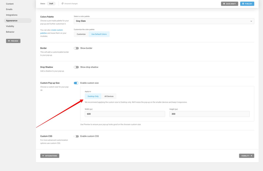Choose Desktop Only apply option
Screen dimensions: 263x171
click(x=93, y=96)
